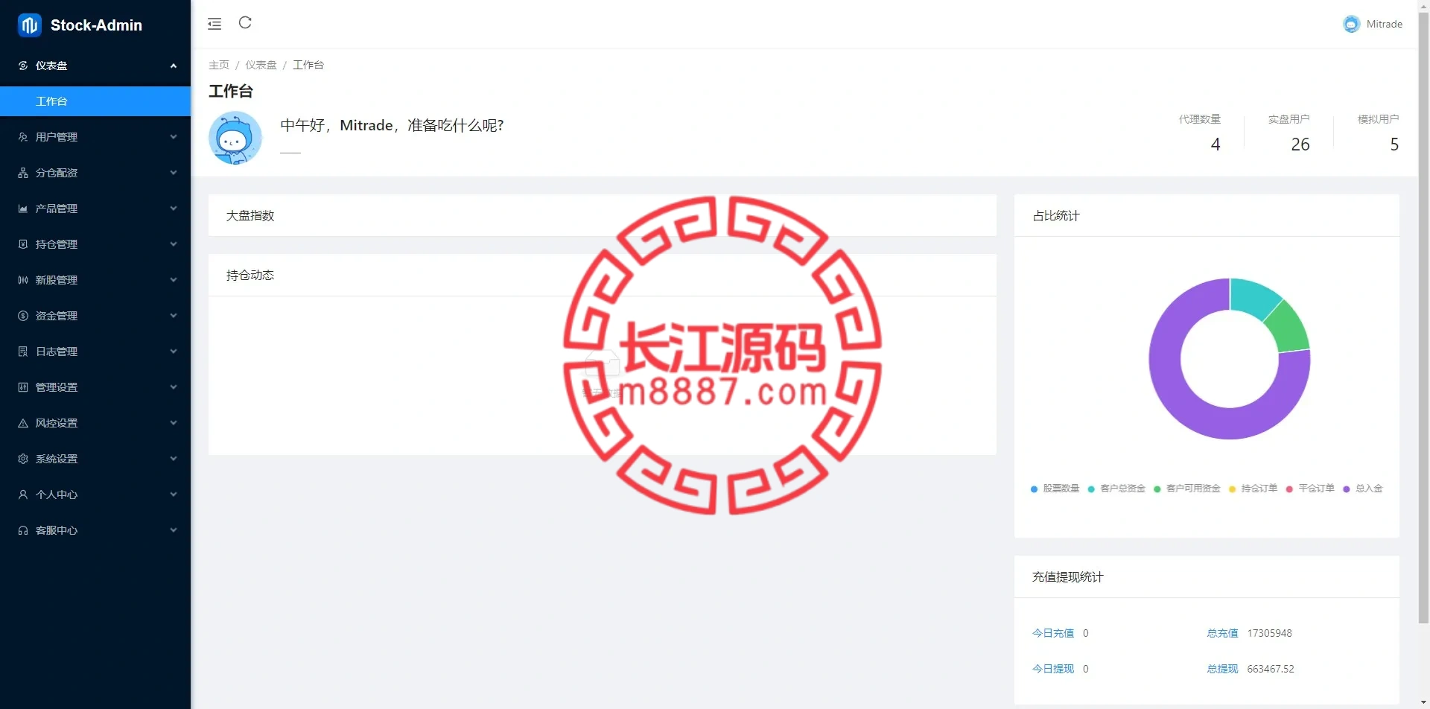Toggle the 平仓订单 legend item
Screen dimensions: 1430x709
point(1310,489)
